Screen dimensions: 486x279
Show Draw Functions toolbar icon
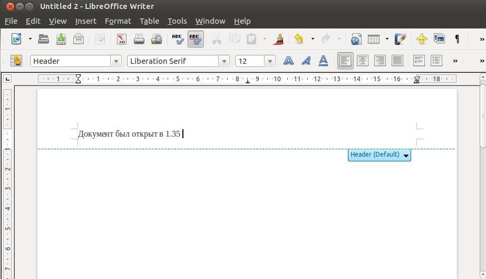(x=401, y=39)
